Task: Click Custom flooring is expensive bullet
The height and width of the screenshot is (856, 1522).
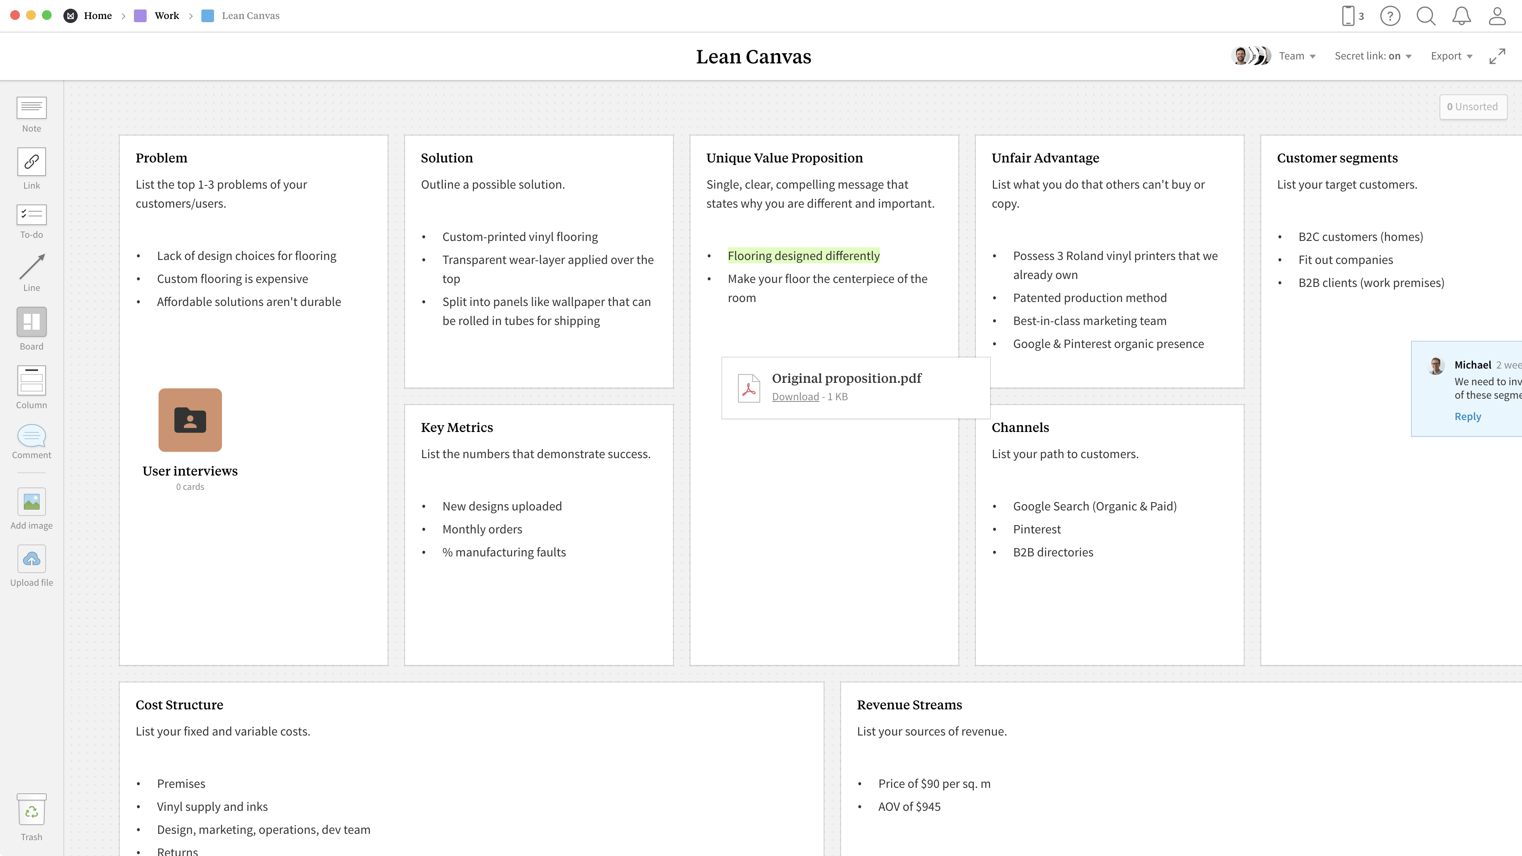Action: pos(232,279)
